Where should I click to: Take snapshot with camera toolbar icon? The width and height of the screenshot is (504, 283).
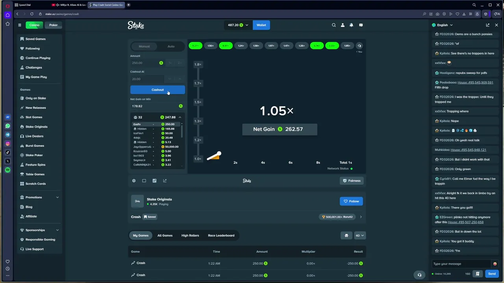point(437,14)
